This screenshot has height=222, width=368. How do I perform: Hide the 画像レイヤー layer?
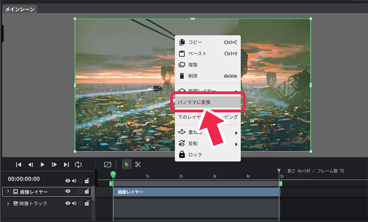click(68, 191)
